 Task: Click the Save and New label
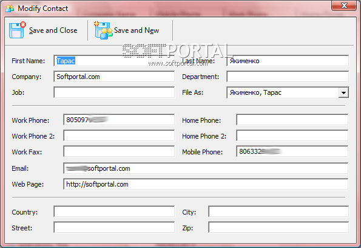tap(137, 30)
